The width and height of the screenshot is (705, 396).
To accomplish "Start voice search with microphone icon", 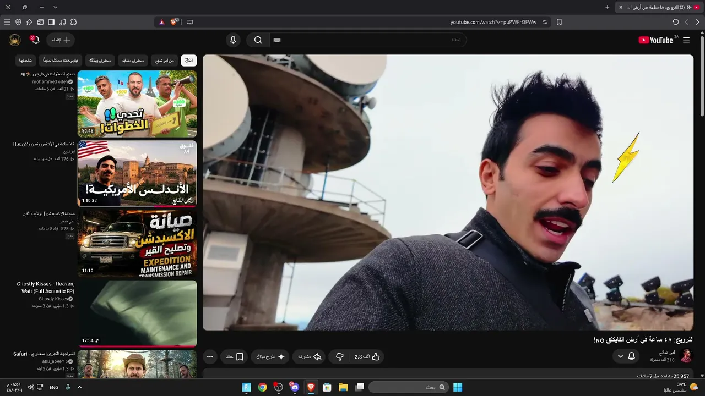I will (233, 40).
